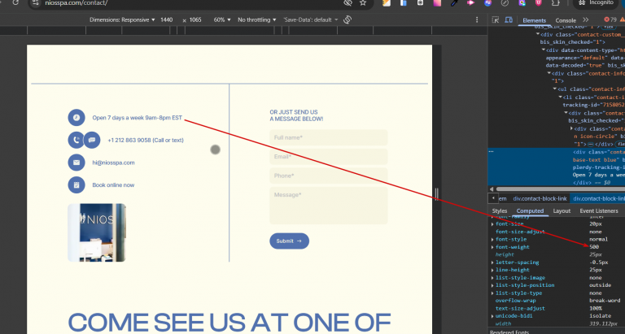Screen dimensions: 625x334
Task: Click the crossed-out eye icon in address bar
Action: pos(347,2)
